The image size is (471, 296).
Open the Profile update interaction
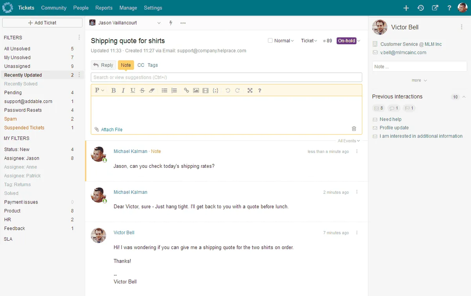(394, 128)
